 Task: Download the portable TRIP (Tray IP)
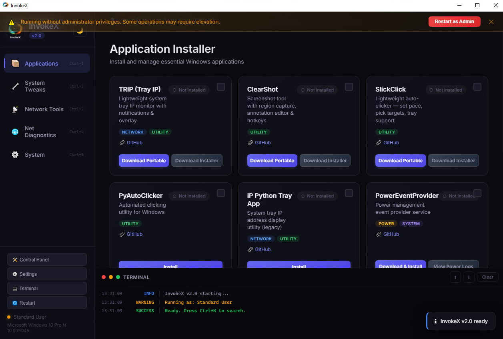point(144,161)
